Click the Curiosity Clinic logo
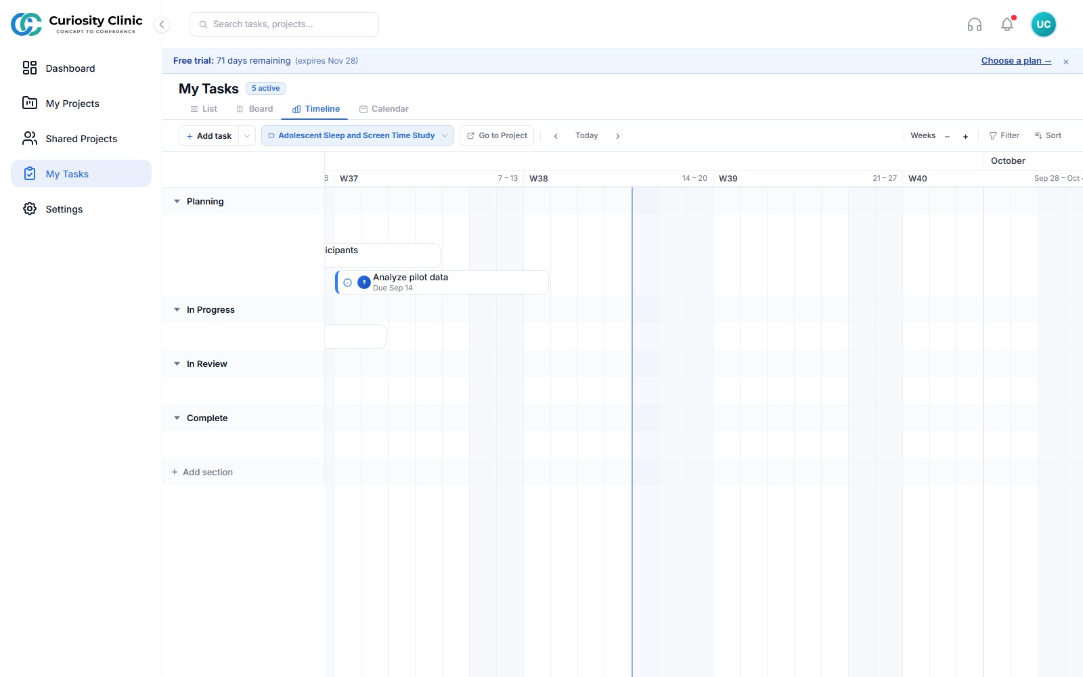This screenshot has height=677, width=1083. click(x=77, y=24)
